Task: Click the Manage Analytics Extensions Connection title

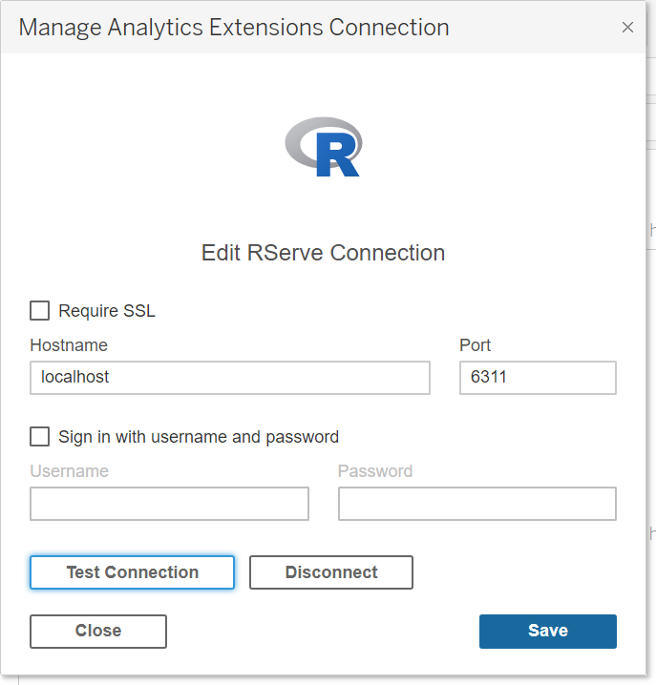Action: click(x=234, y=28)
